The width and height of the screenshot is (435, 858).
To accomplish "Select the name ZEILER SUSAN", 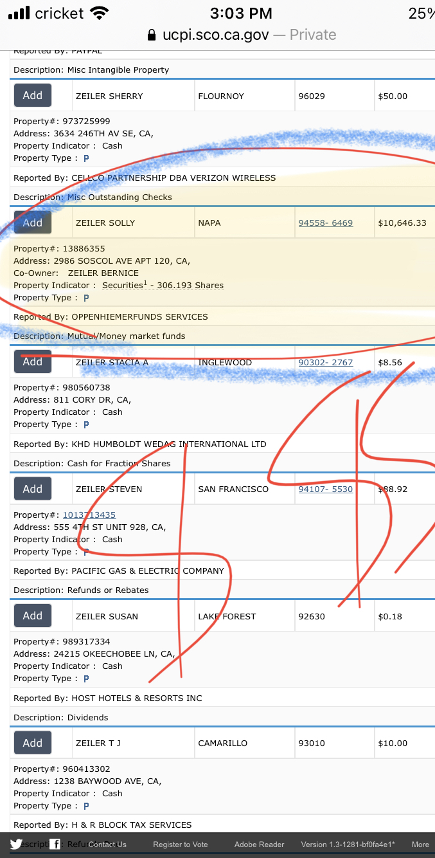I will 107,617.
